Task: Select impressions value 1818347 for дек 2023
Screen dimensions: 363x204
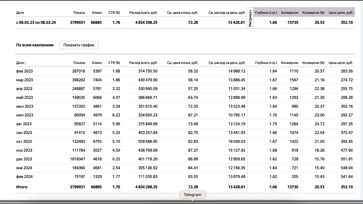Action: point(77,159)
